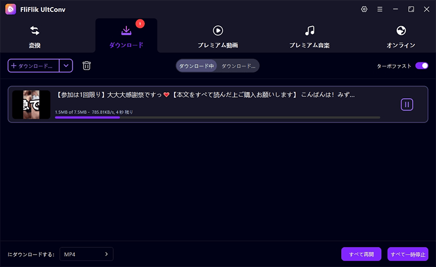Screen dimensions: 436x267
Task: Click the すべて一時停止 button
Action: pyautogui.click(x=408, y=254)
